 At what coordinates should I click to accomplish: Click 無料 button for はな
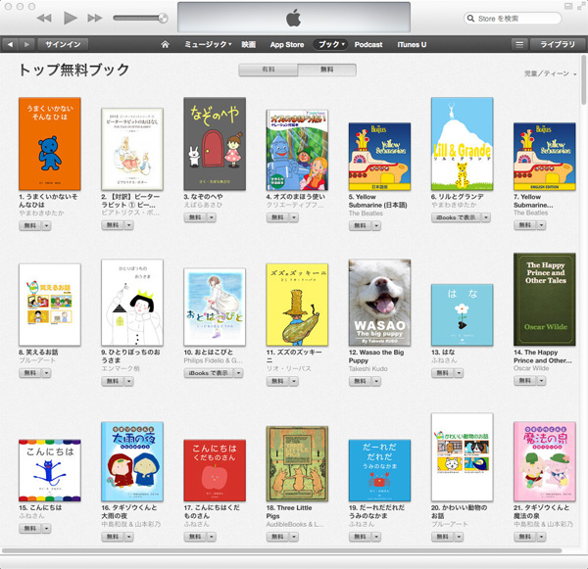(x=443, y=373)
